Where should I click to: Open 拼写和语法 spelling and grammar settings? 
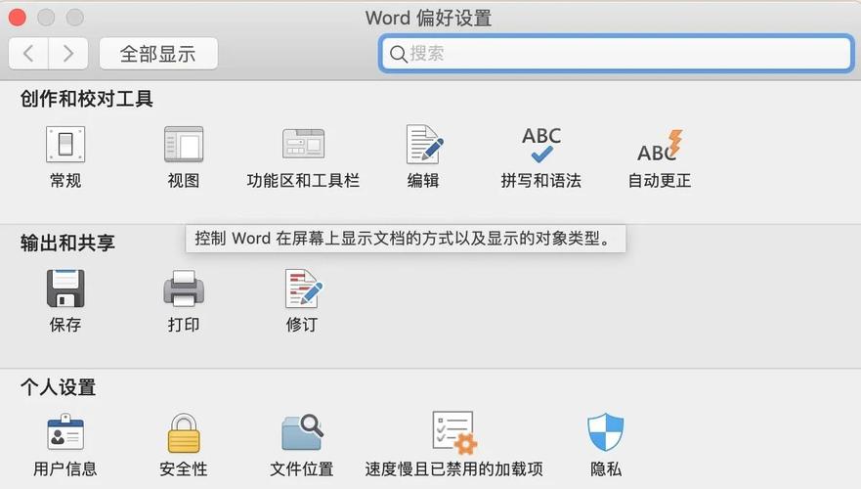541,145
